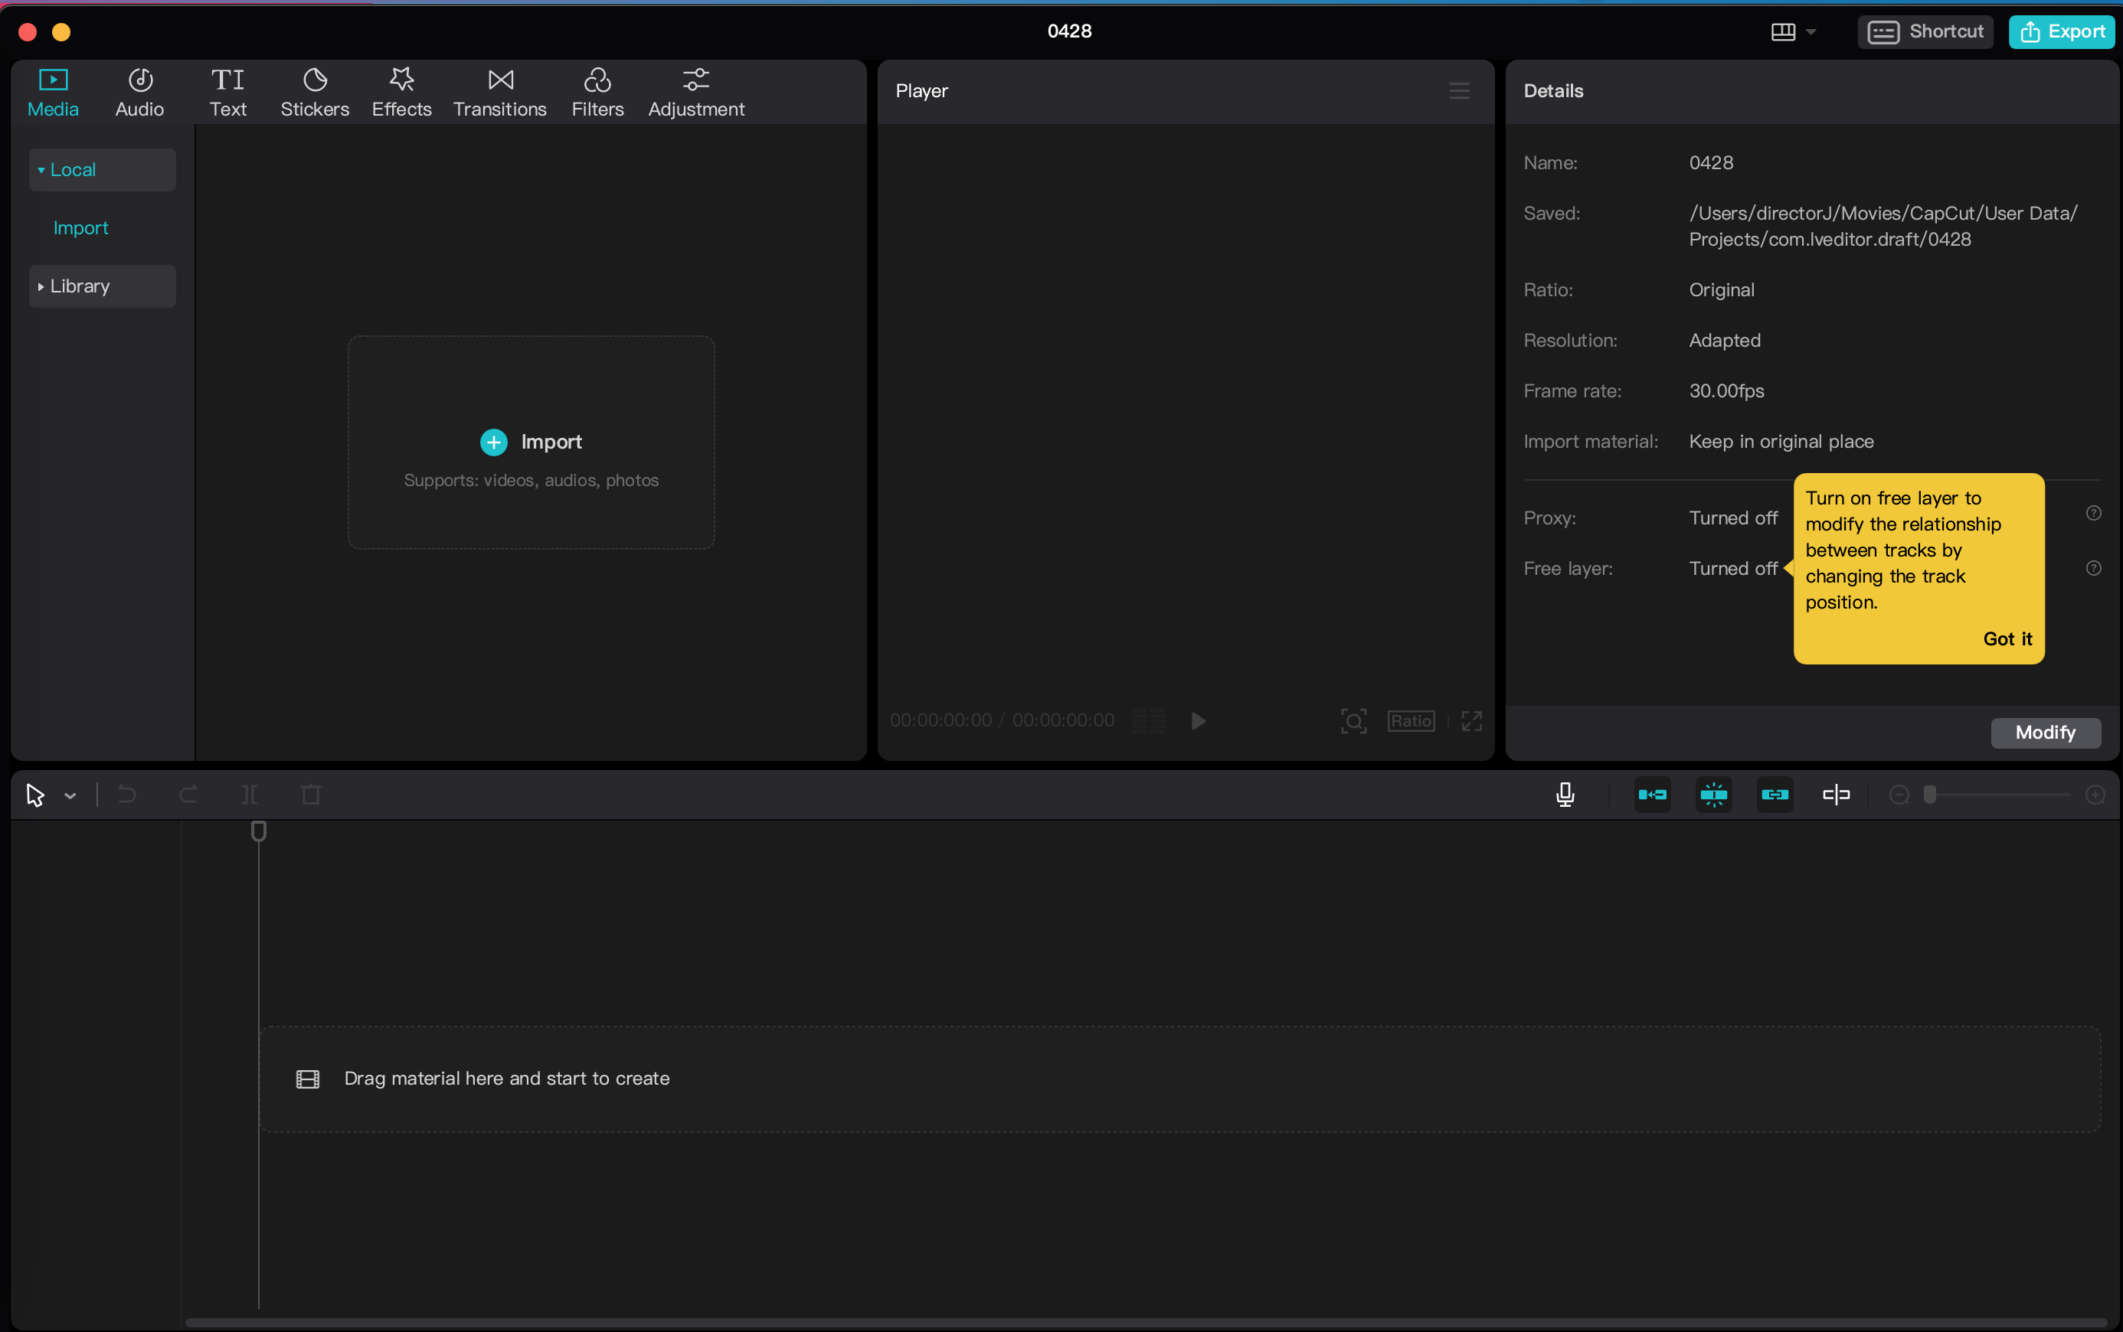Viewport: 2123px width, 1332px height.
Task: Open the selection tool dropdown arrow
Action: (70, 795)
